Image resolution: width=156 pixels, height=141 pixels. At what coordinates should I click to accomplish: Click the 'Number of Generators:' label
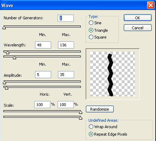point(23,18)
